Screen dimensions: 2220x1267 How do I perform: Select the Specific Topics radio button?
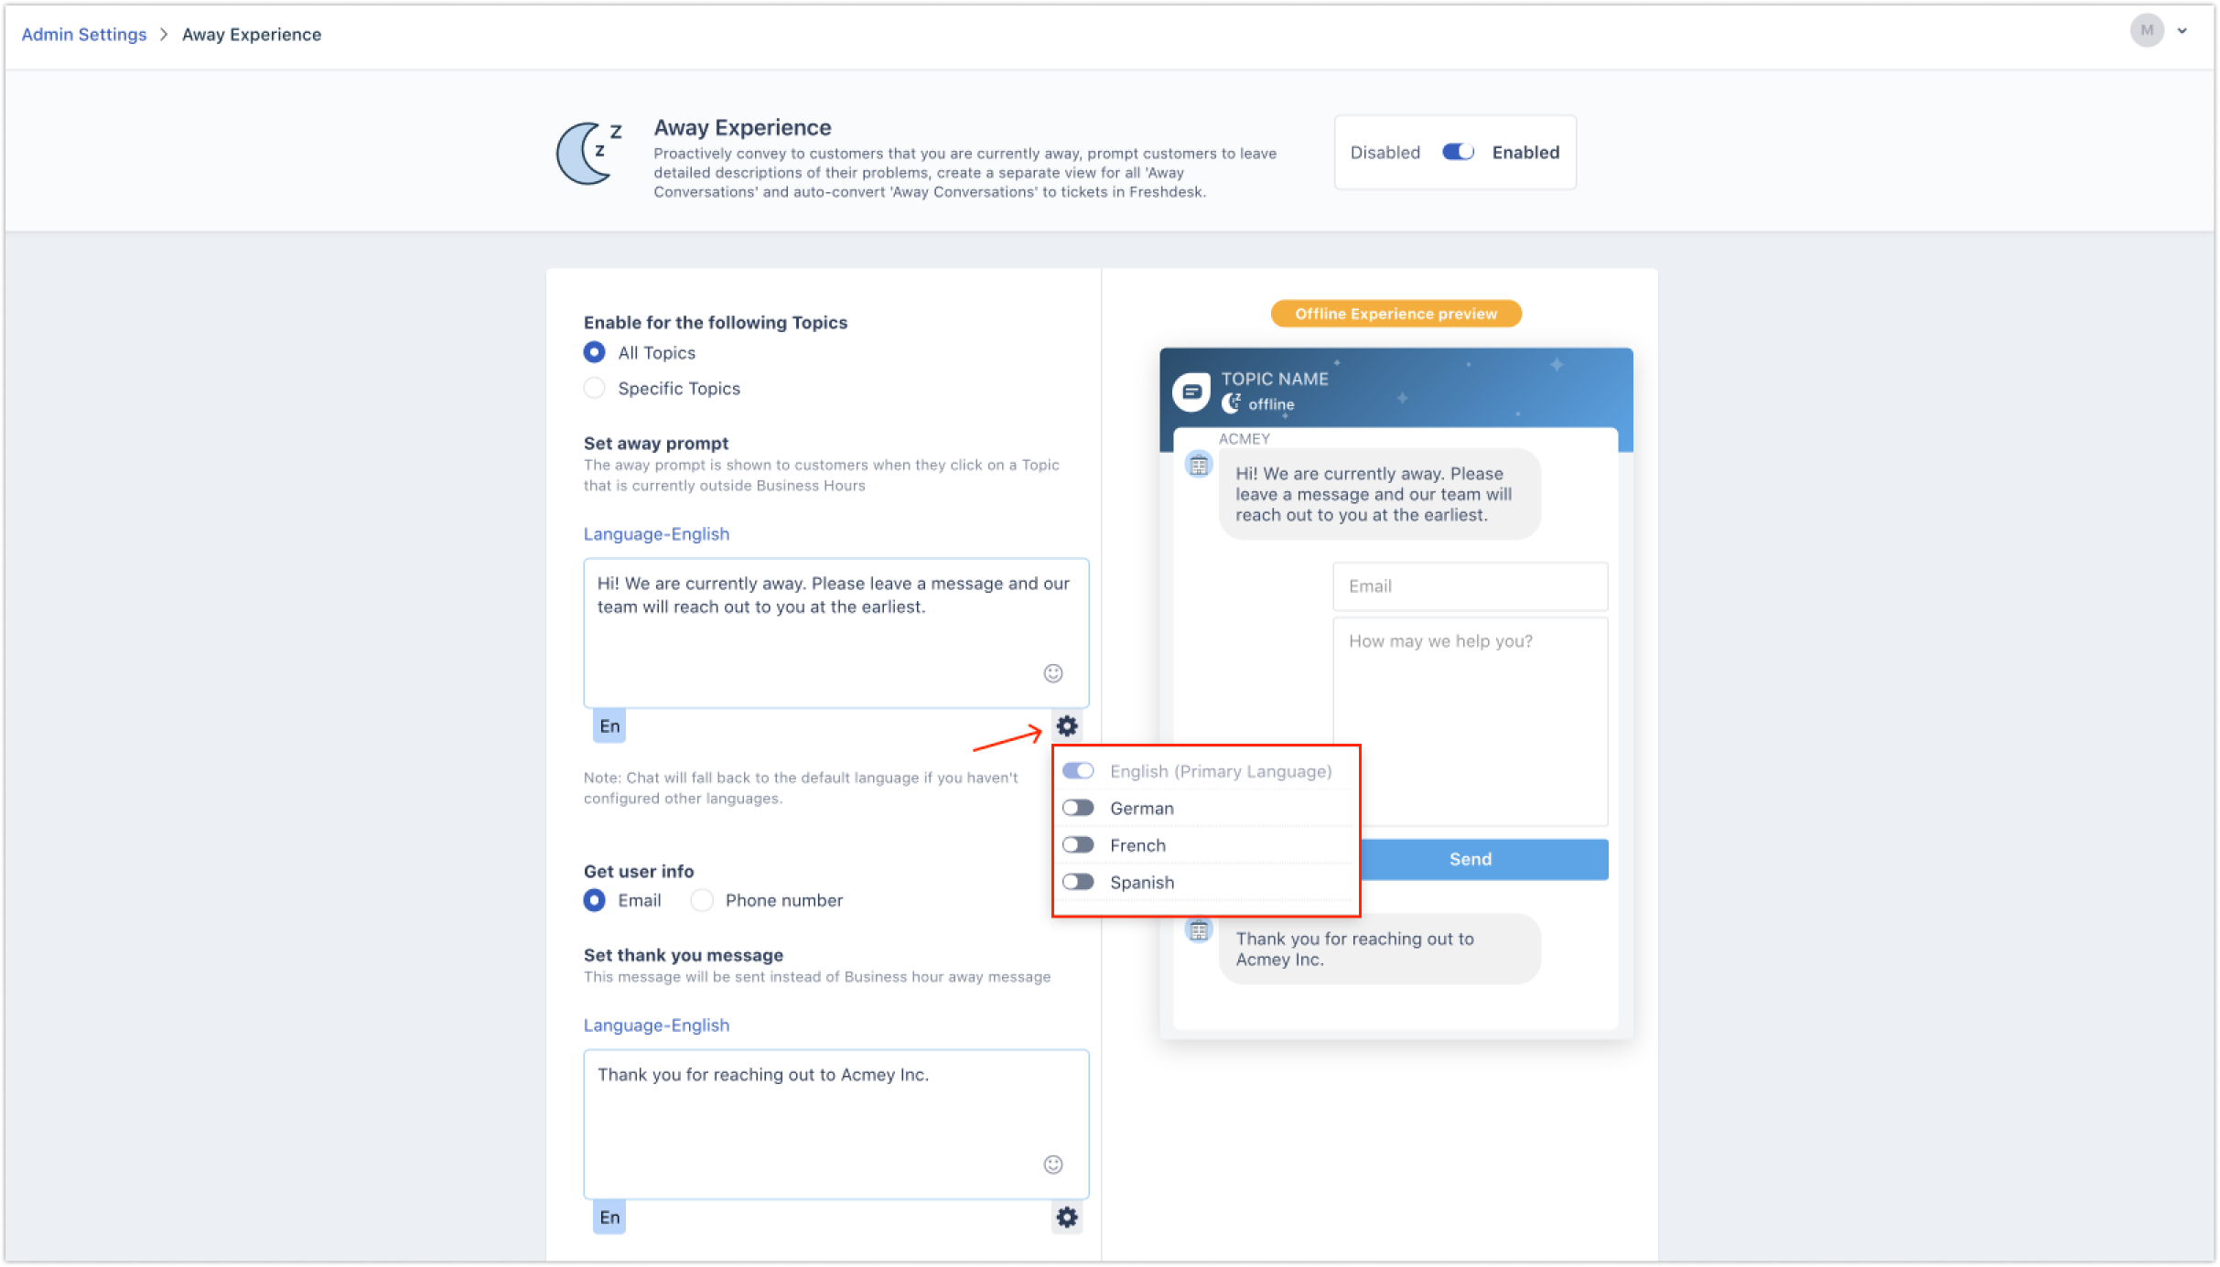pyautogui.click(x=595, y=389)
